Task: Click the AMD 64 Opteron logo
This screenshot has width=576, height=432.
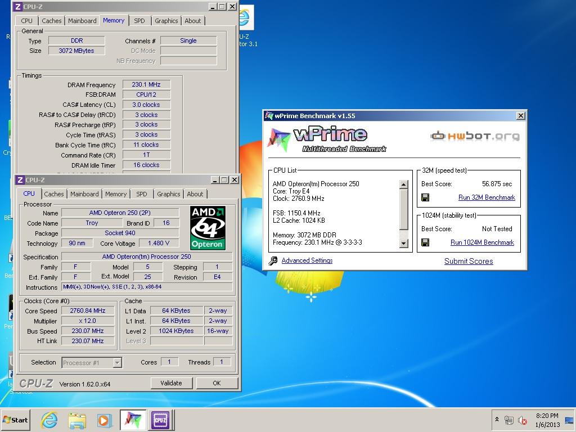Action: pyautogui.click(x=208, y=228)
